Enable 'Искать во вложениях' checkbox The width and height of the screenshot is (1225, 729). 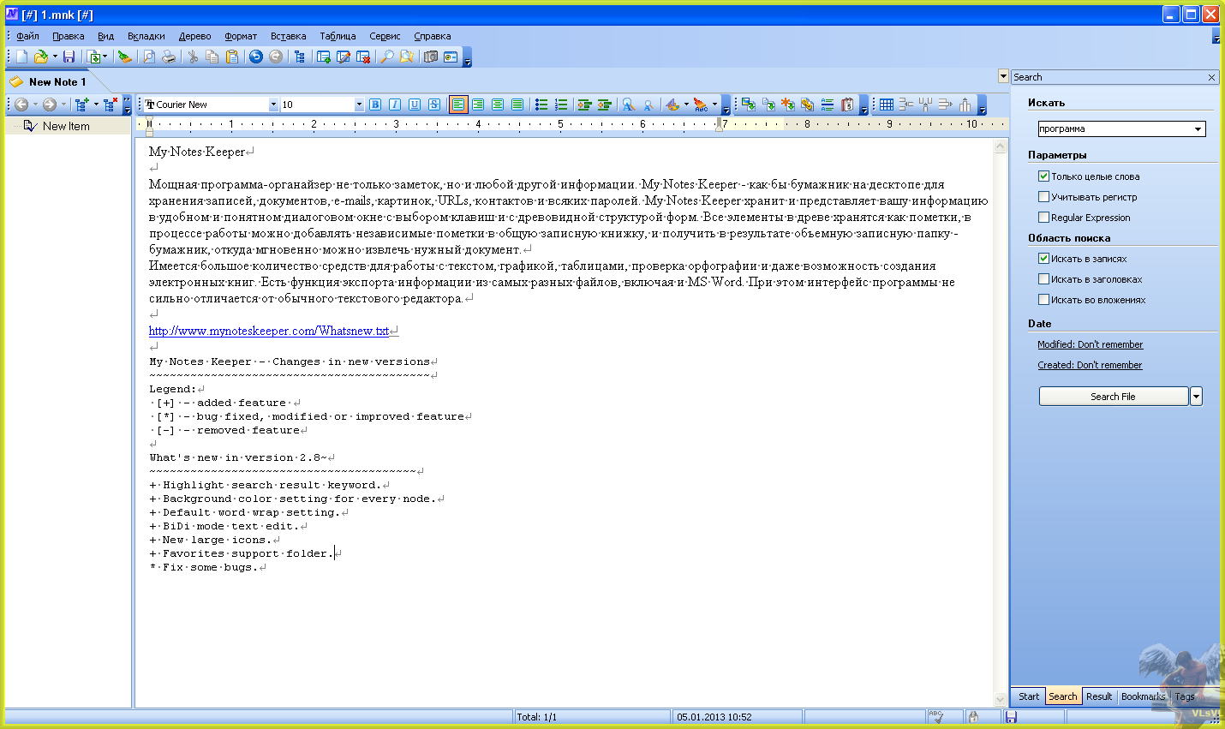pyautogui.click(x=1043, y=300)
